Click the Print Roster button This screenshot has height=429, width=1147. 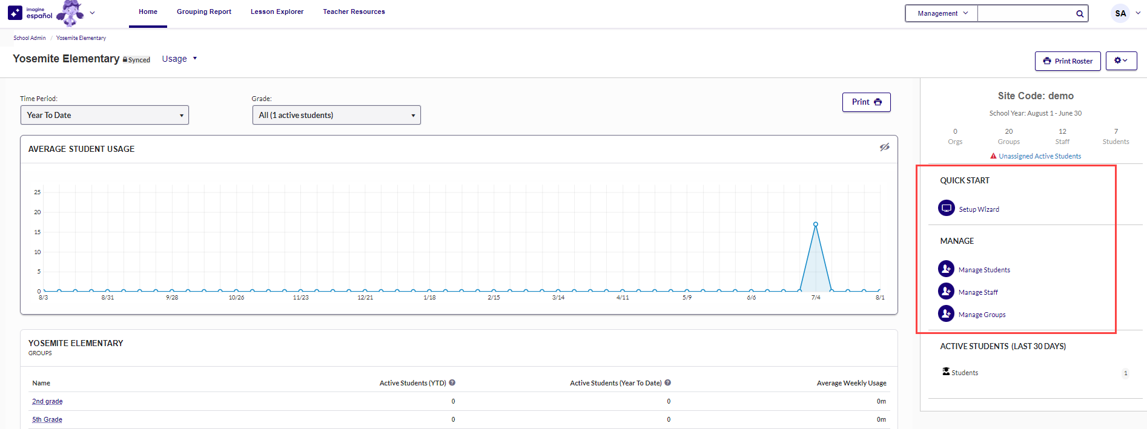point(1067,61)
